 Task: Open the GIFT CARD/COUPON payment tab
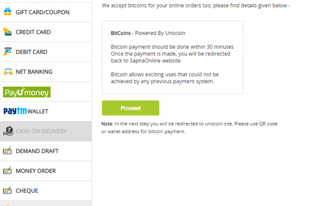tap(46, 12)
